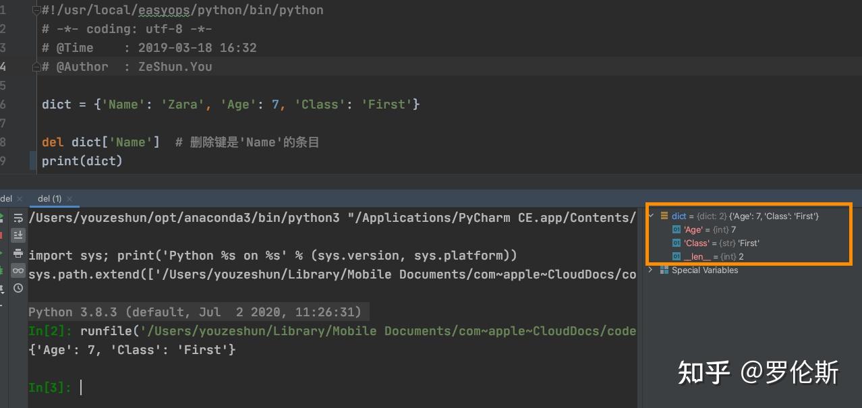Click the 'sys.path.extend' console line

click(x=333, y=274)
